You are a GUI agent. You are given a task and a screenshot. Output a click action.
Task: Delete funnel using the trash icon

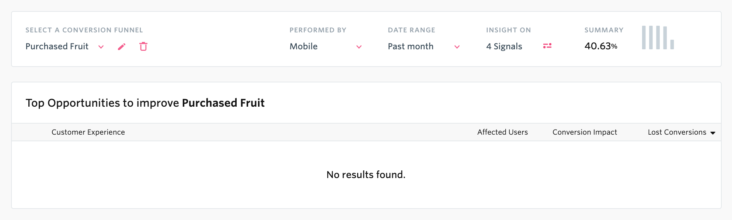(143, 46)
